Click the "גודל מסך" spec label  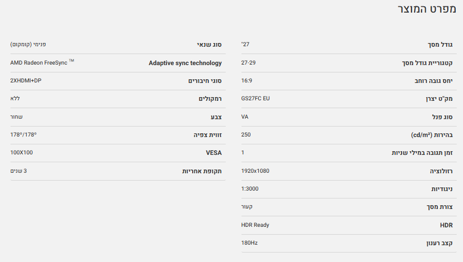coord(438,45)
